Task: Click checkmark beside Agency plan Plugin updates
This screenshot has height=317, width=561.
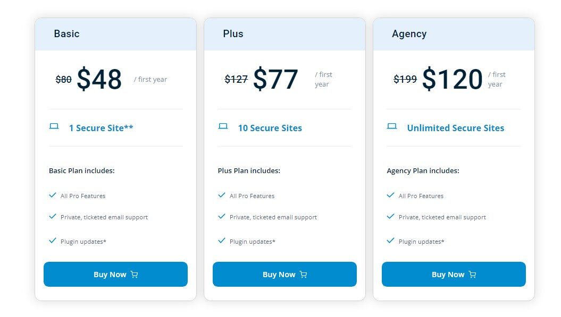Action: point(391,241)
